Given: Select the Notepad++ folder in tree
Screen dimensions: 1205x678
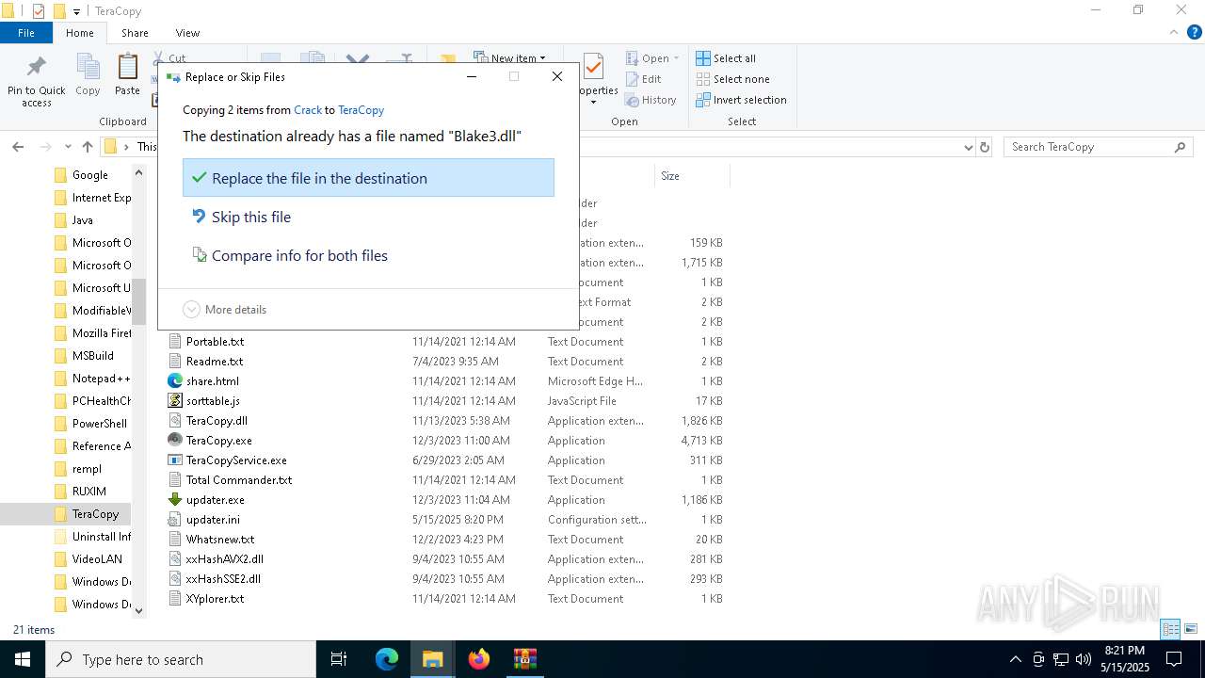Looking at the screenshot, I should pos(101,379).
